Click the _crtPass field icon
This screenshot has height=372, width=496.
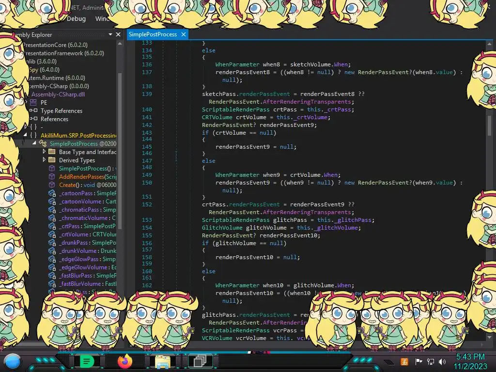point(52,226)
